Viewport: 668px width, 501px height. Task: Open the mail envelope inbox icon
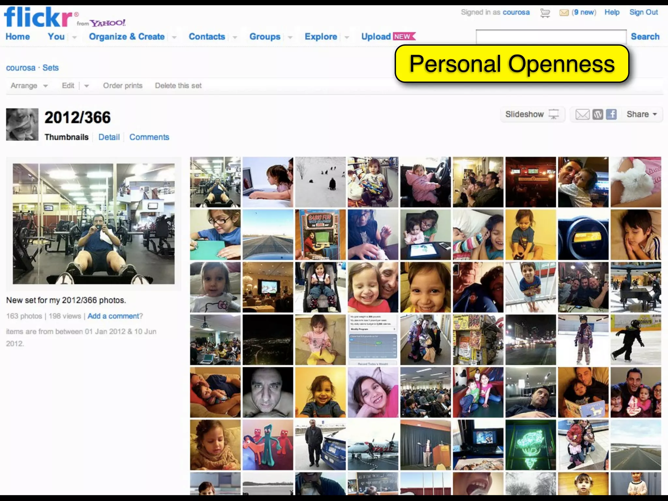point(564,13)
